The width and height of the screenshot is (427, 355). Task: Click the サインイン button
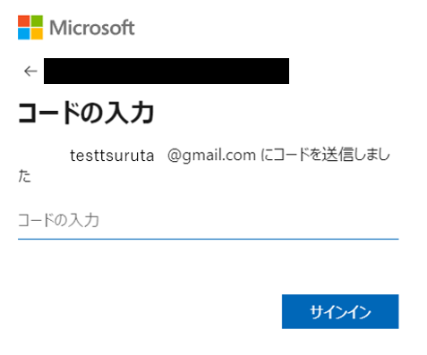340,311
